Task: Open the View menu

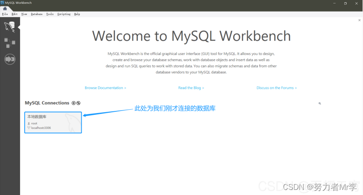Action: click(24, 14)
